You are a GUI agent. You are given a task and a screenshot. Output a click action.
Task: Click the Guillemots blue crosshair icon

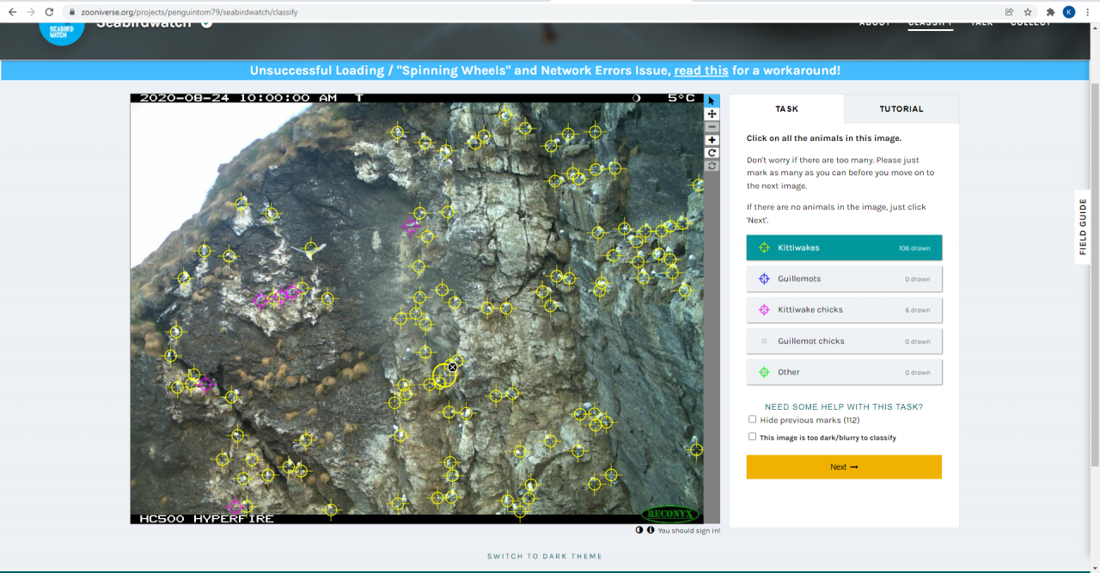[764, 278]
